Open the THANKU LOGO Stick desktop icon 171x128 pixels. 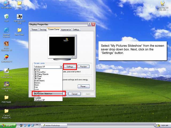click(x=20, y=19)
